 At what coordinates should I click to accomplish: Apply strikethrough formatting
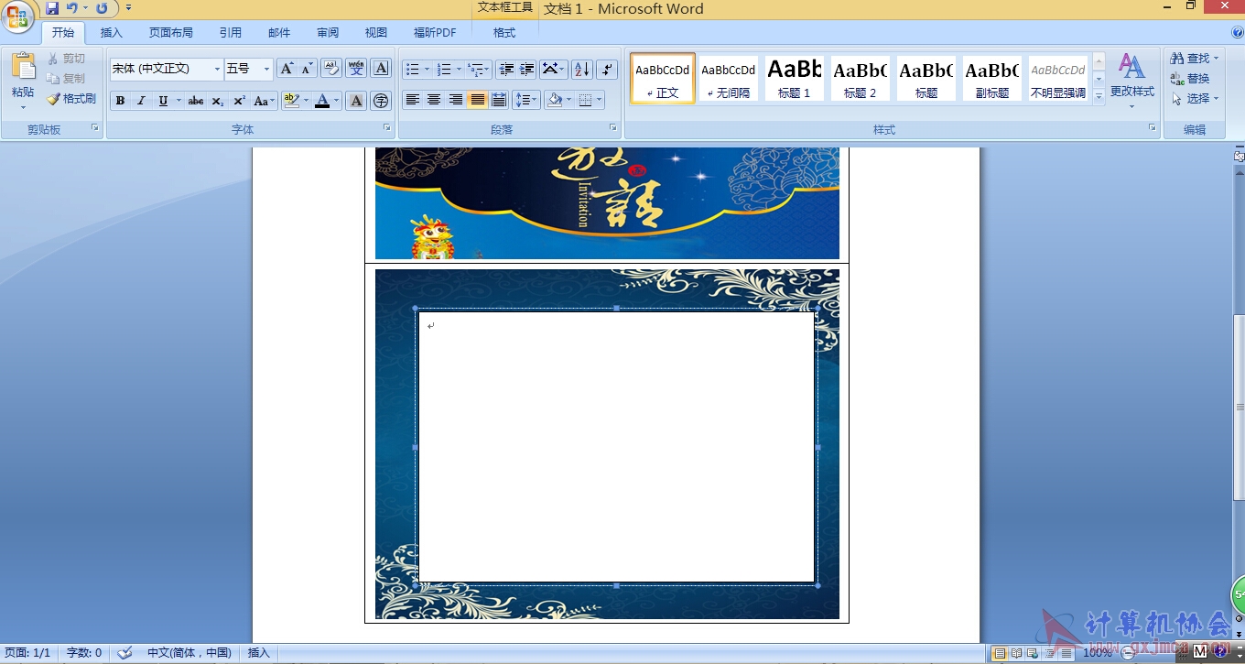196,101
